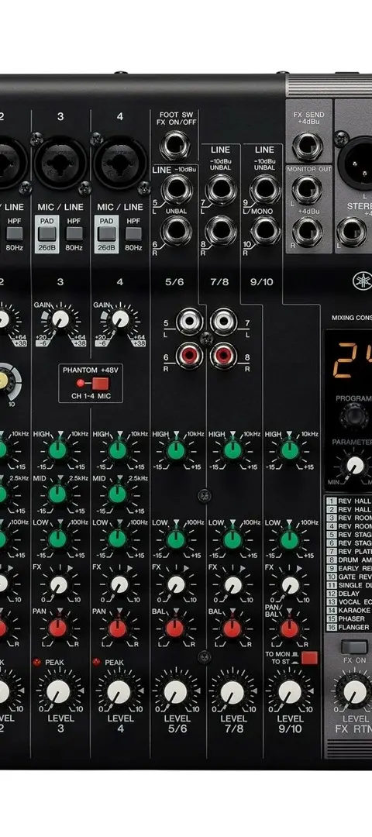Image resolution: width=372 pixels, height=837 pixels.
Task: Click the LINE 7 L input jack
Action: click(x=221, y=188)
